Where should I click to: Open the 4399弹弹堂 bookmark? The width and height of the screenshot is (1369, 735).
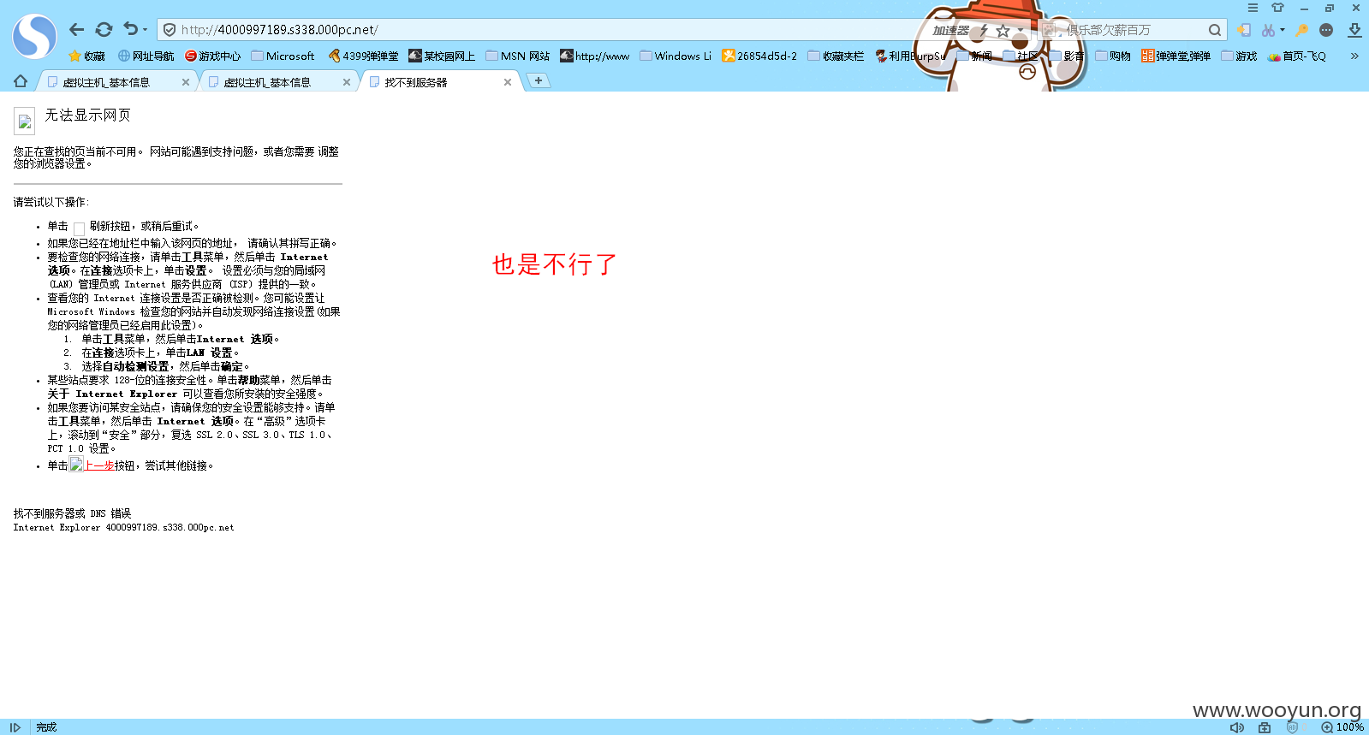(x=363, y=56)
